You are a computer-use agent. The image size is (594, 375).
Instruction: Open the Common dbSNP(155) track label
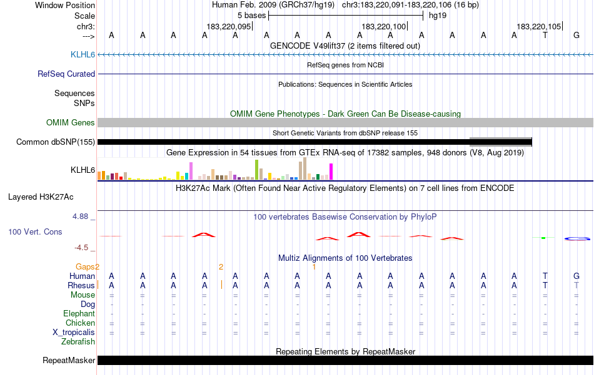coord(55,142)
